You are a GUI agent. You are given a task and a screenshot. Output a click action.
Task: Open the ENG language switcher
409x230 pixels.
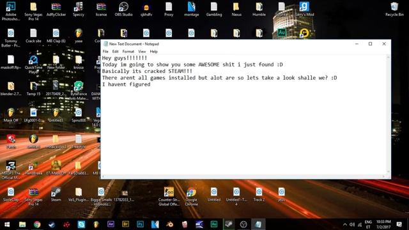pyautogui.click(x=368, y=224)
